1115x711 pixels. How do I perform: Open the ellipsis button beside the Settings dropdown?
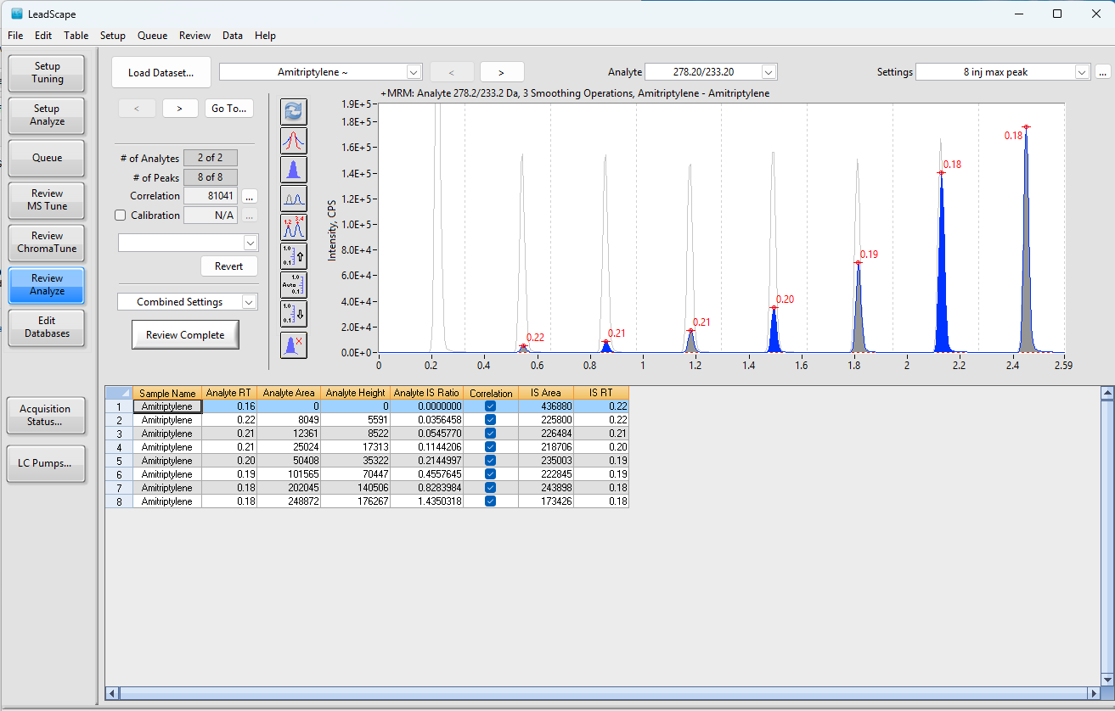[x=1103, y=72]
